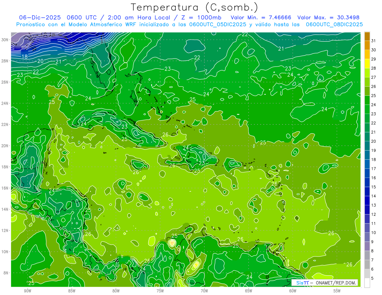
Task: Click legend value 19
Action: point(374,150)
